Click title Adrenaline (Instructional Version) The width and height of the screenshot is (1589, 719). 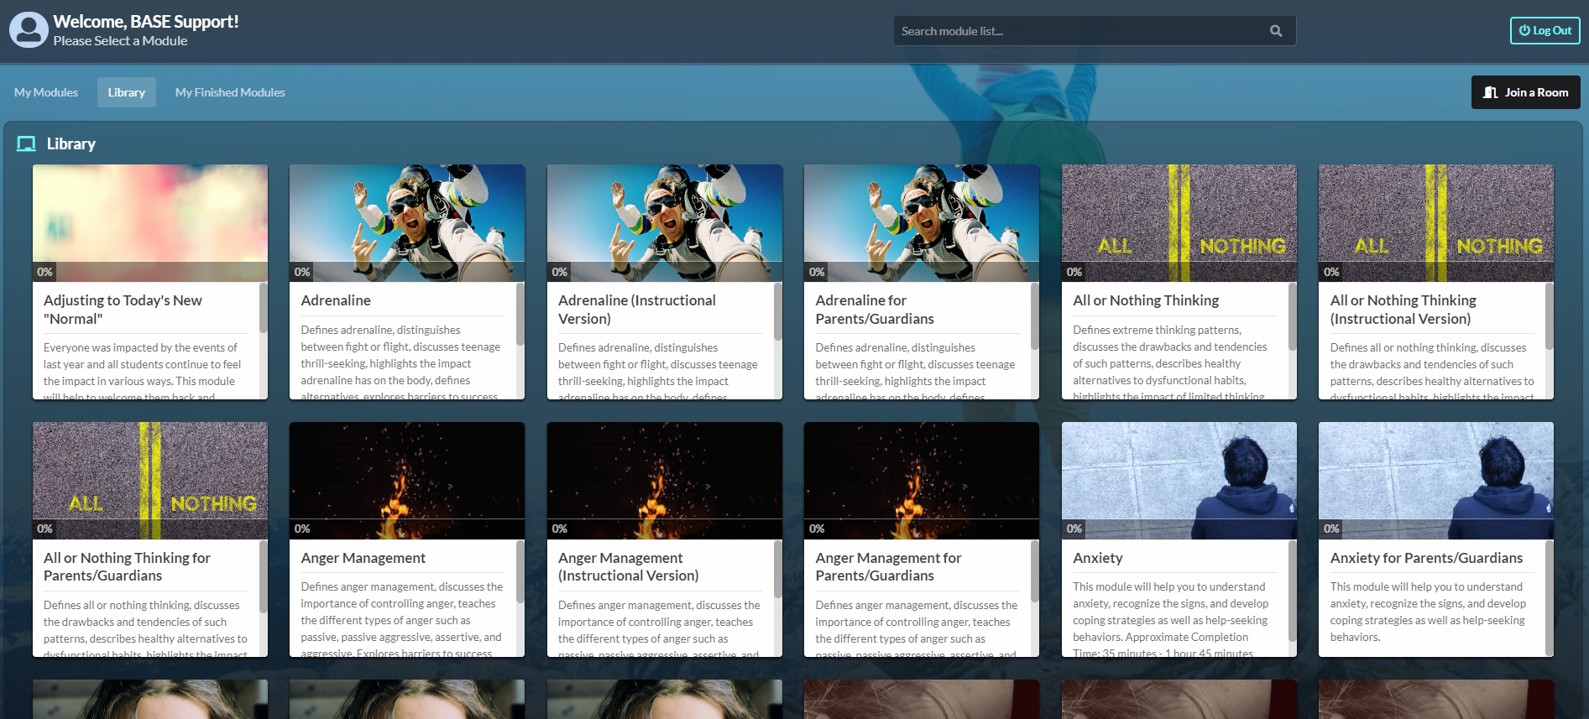(x=637, y=310)
